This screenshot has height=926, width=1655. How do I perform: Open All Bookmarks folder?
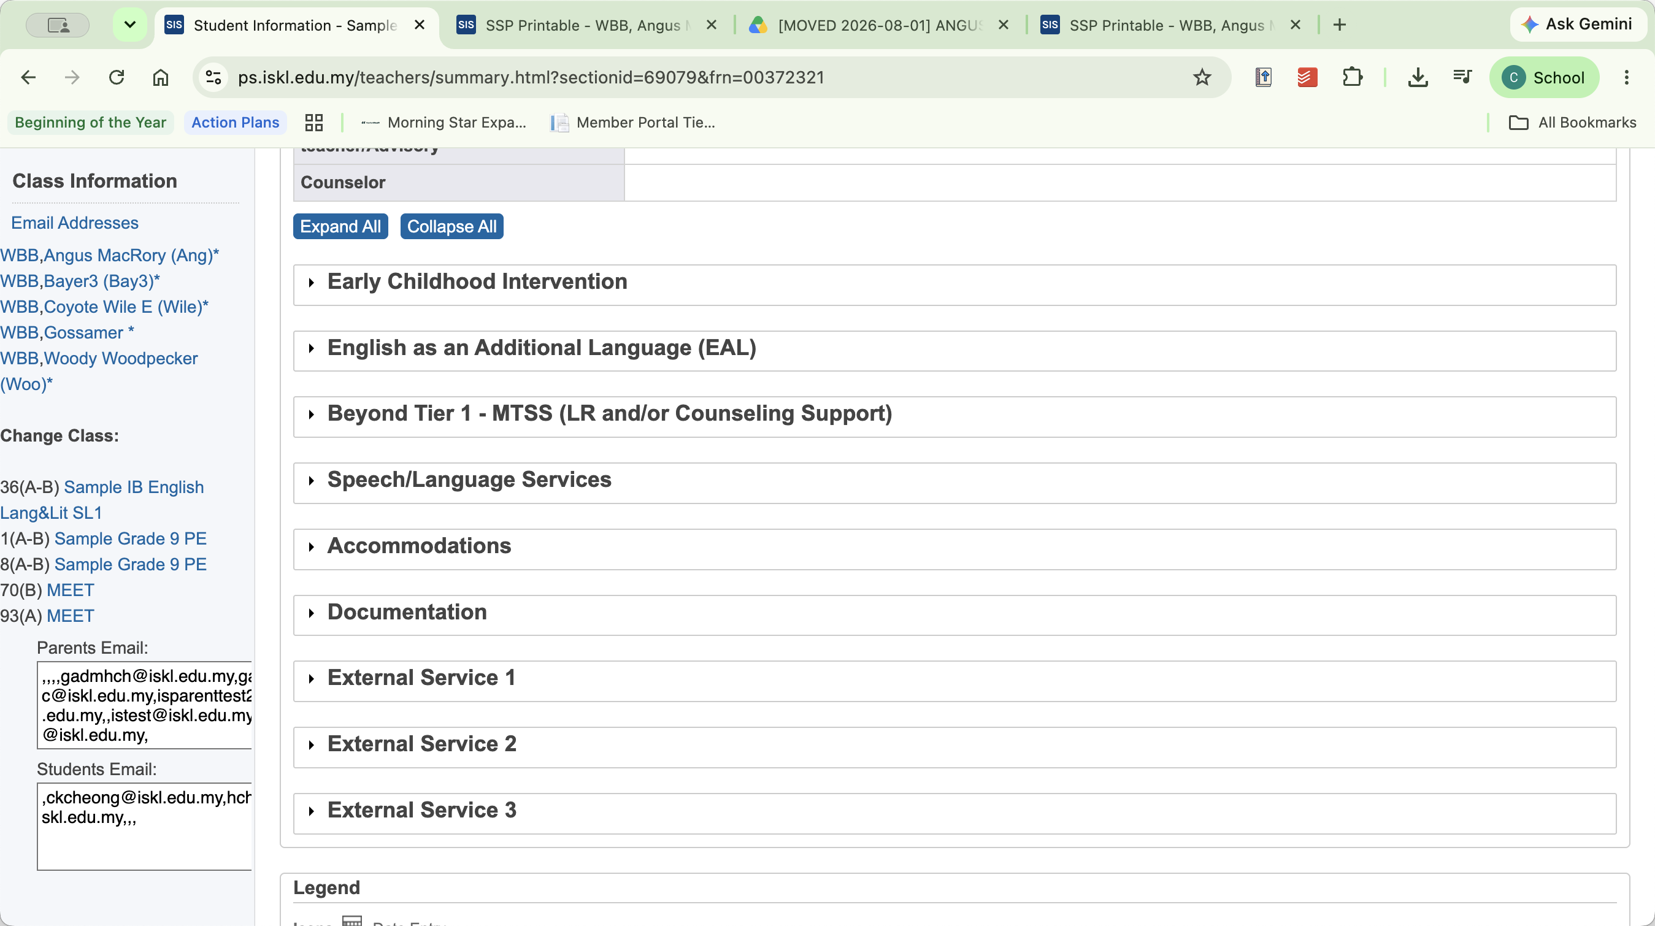(1572, 123)
